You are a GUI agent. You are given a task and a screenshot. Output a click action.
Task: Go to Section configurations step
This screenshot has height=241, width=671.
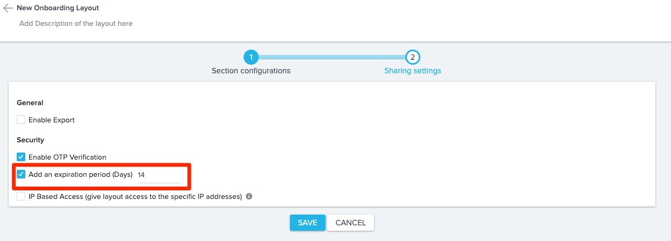(251, 71)
